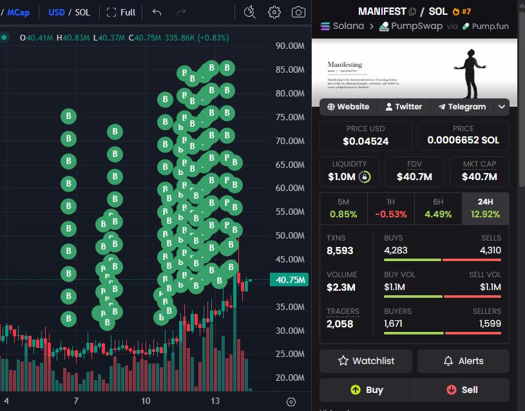
Task: Toggle Full screen chart mode
Action: pyautogui.click(x=121, y=12)
